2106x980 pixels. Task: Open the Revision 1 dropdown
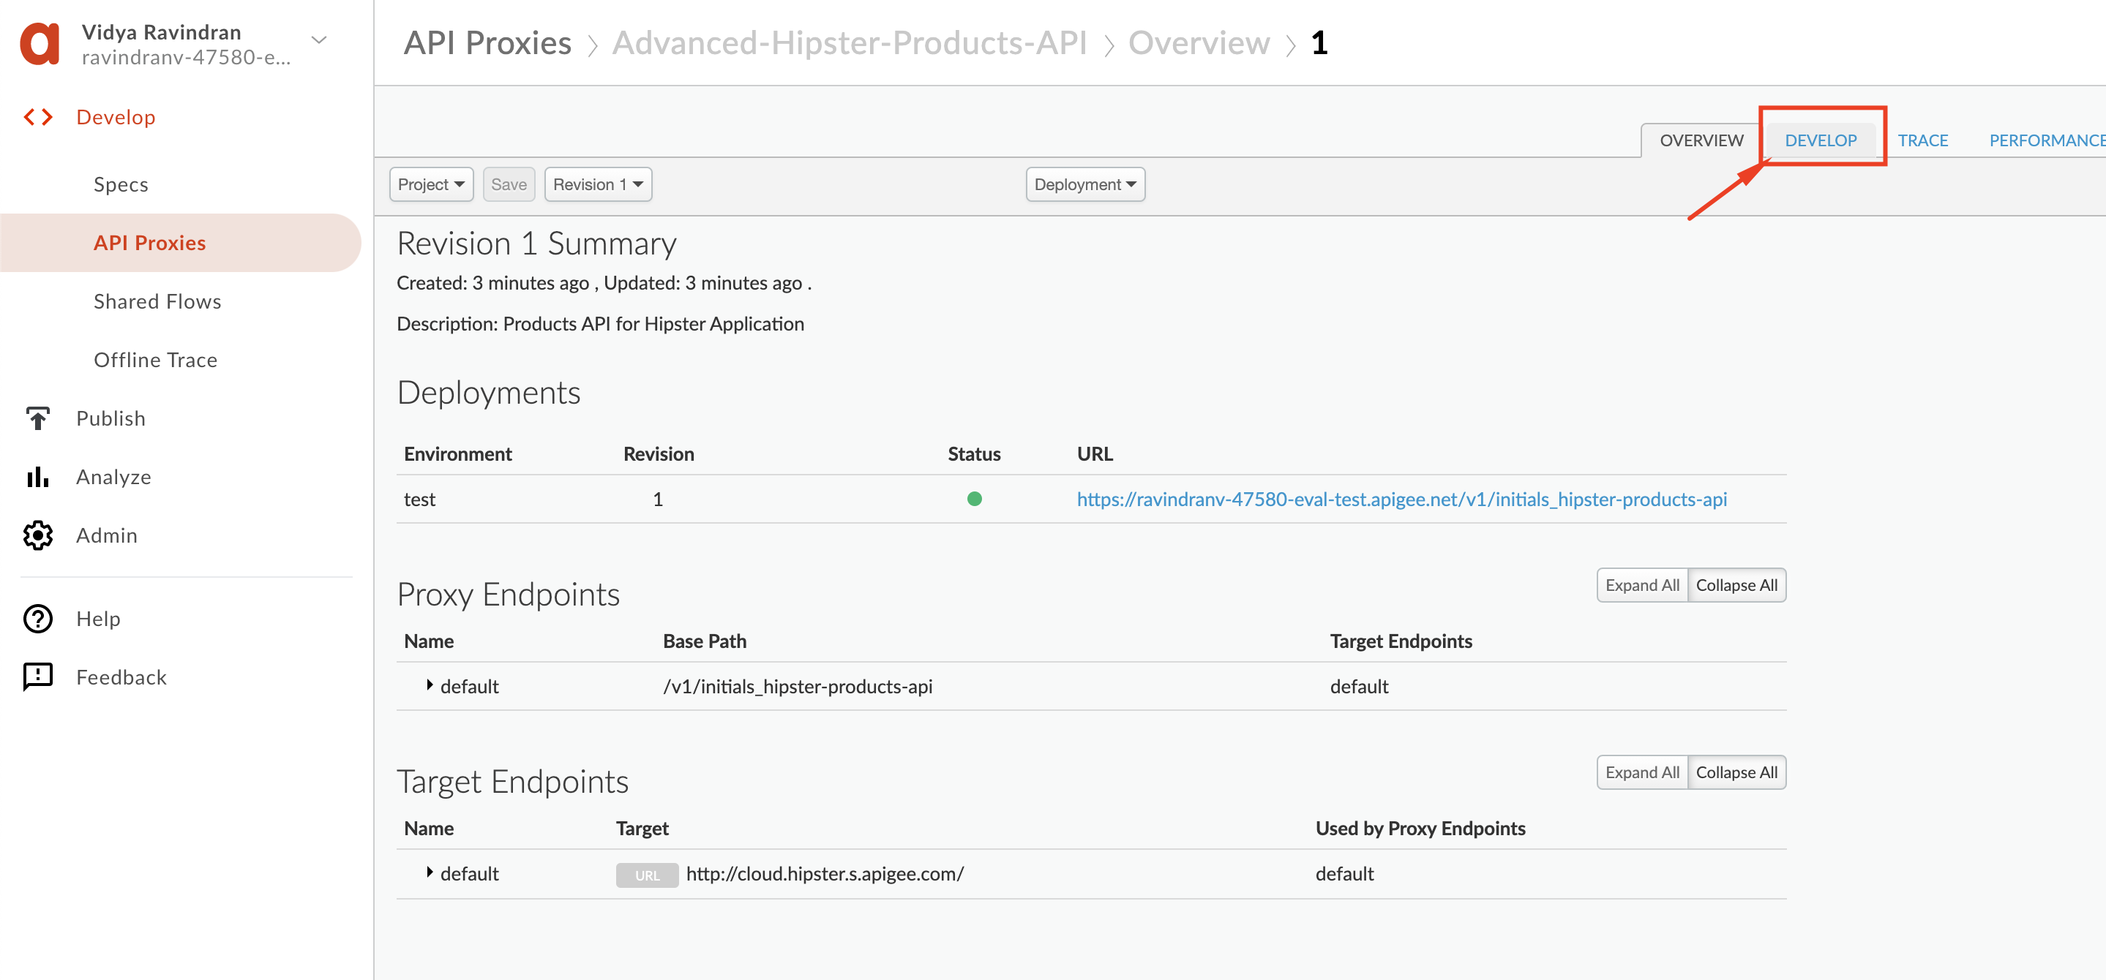598,184
